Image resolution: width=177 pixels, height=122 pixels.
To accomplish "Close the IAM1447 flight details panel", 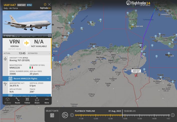I will pos(49,4).
